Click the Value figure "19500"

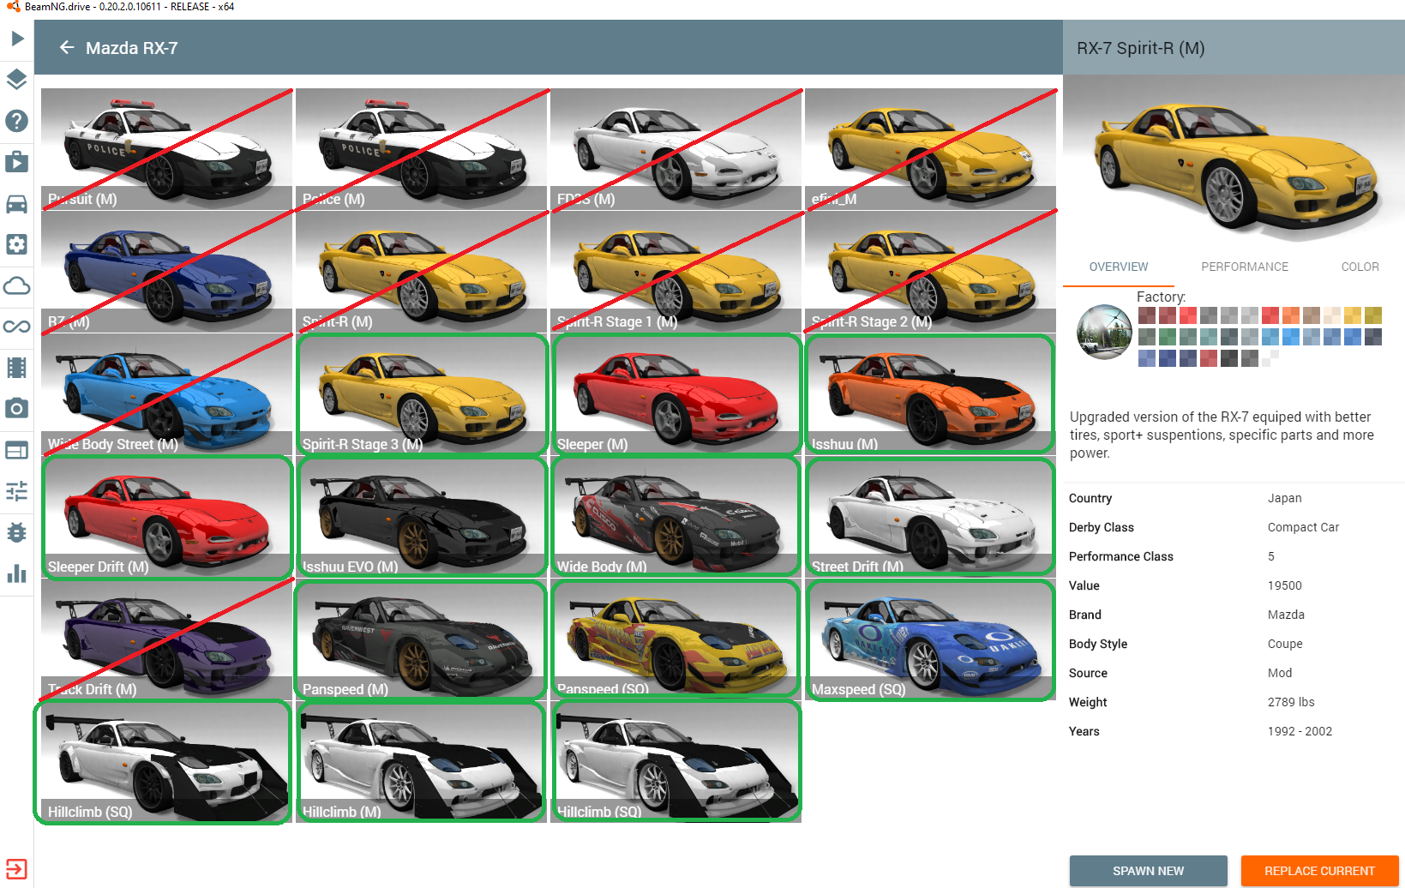[1285, 585]
